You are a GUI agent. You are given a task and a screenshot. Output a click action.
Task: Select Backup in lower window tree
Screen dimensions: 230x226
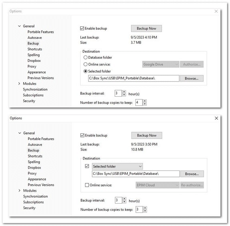click(x=34, y=150)
